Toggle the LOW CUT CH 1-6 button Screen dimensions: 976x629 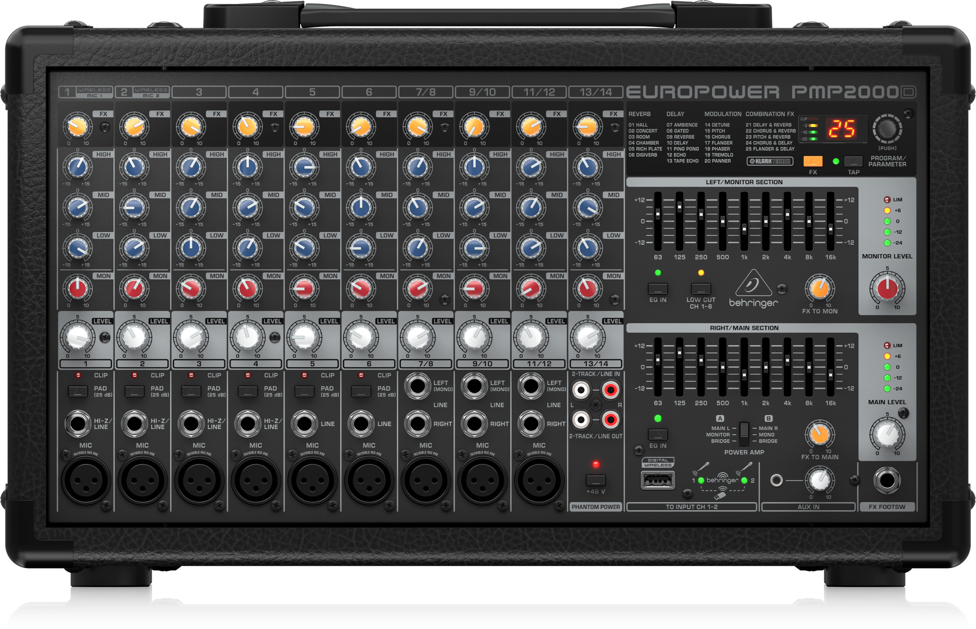(x=701, y=289)
